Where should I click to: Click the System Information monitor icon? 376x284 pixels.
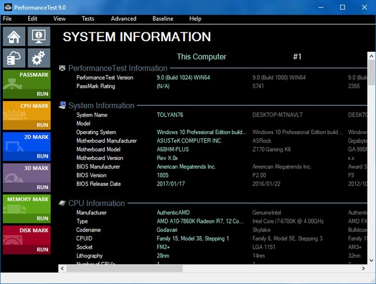39,37
